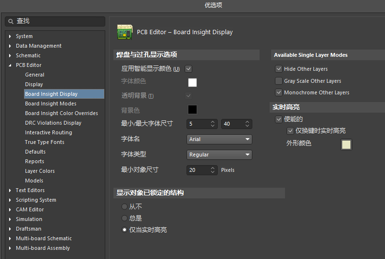Expand the System tree node
Viewport: 385px width, 259px height.
10,37
